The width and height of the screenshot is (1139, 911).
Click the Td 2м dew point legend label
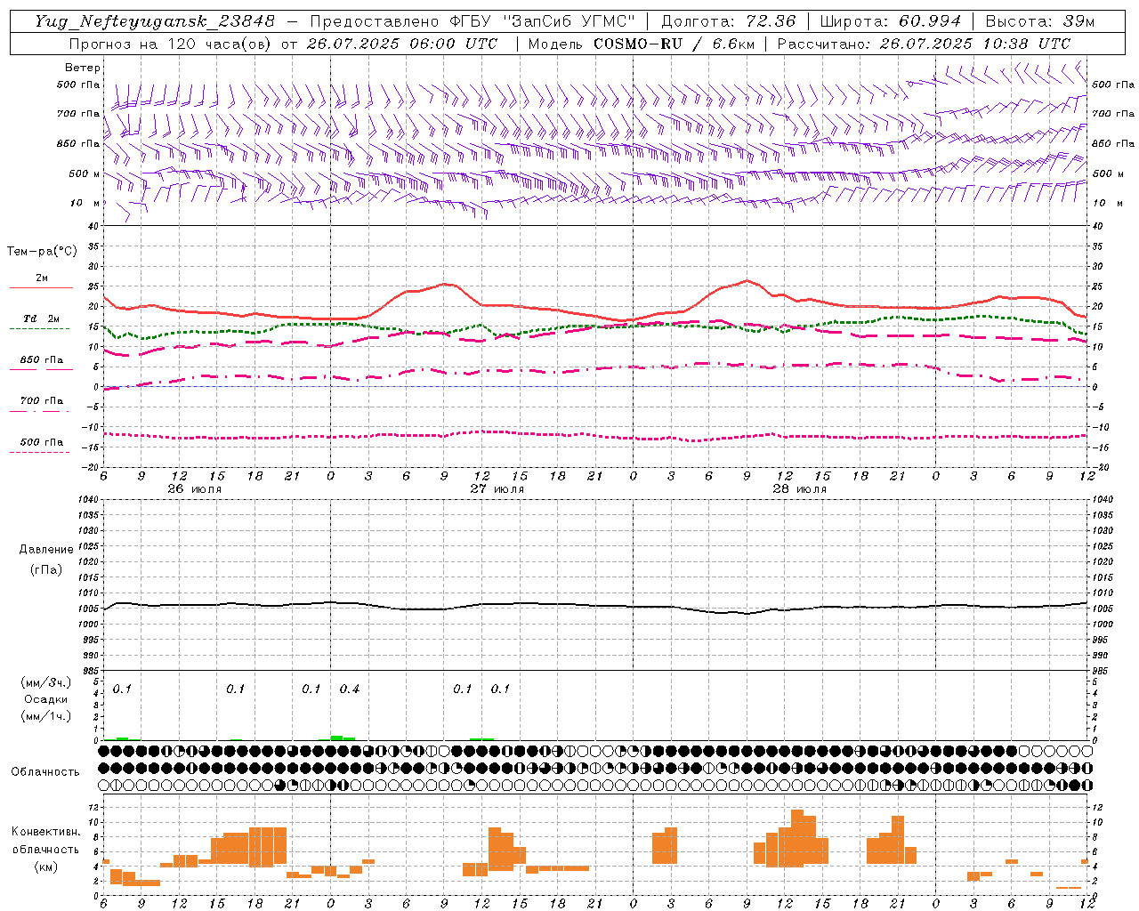[41, 318]
